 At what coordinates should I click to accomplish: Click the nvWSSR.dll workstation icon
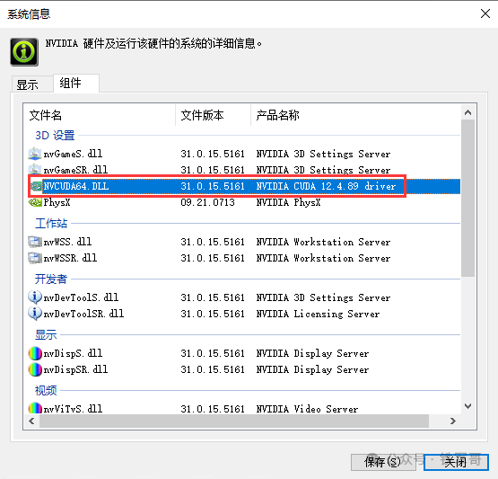click(x=35, y=258)
